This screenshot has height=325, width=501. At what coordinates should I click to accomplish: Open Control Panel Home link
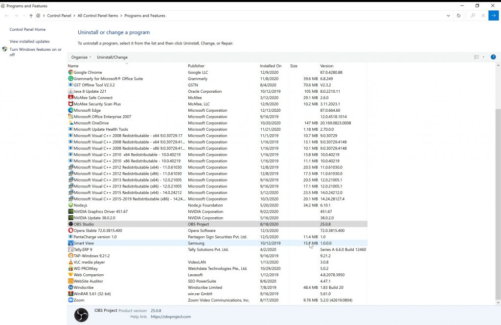tap(27, 29)
